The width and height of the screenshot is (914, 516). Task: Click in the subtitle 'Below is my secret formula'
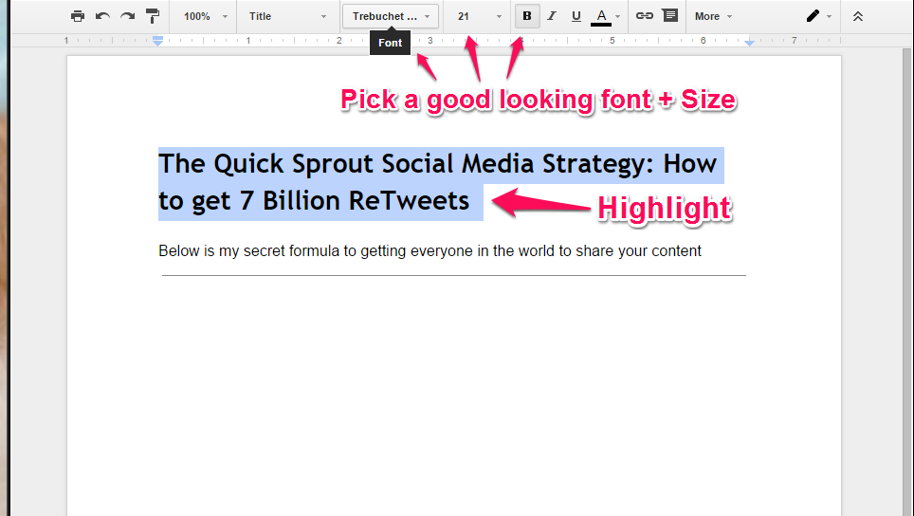(249, 251)
